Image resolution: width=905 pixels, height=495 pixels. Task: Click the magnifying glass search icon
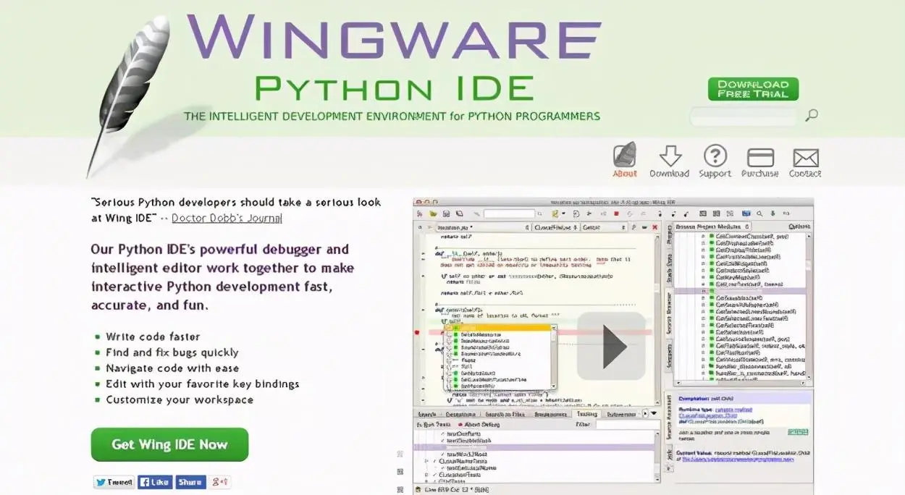(812, 115)
